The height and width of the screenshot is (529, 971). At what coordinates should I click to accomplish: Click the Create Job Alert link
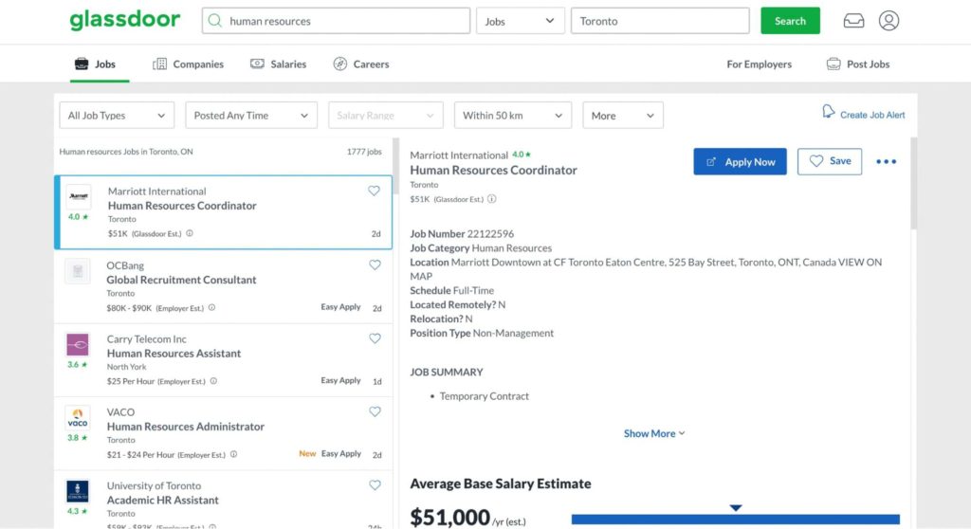pyautogui.click(x=872, y=116)
